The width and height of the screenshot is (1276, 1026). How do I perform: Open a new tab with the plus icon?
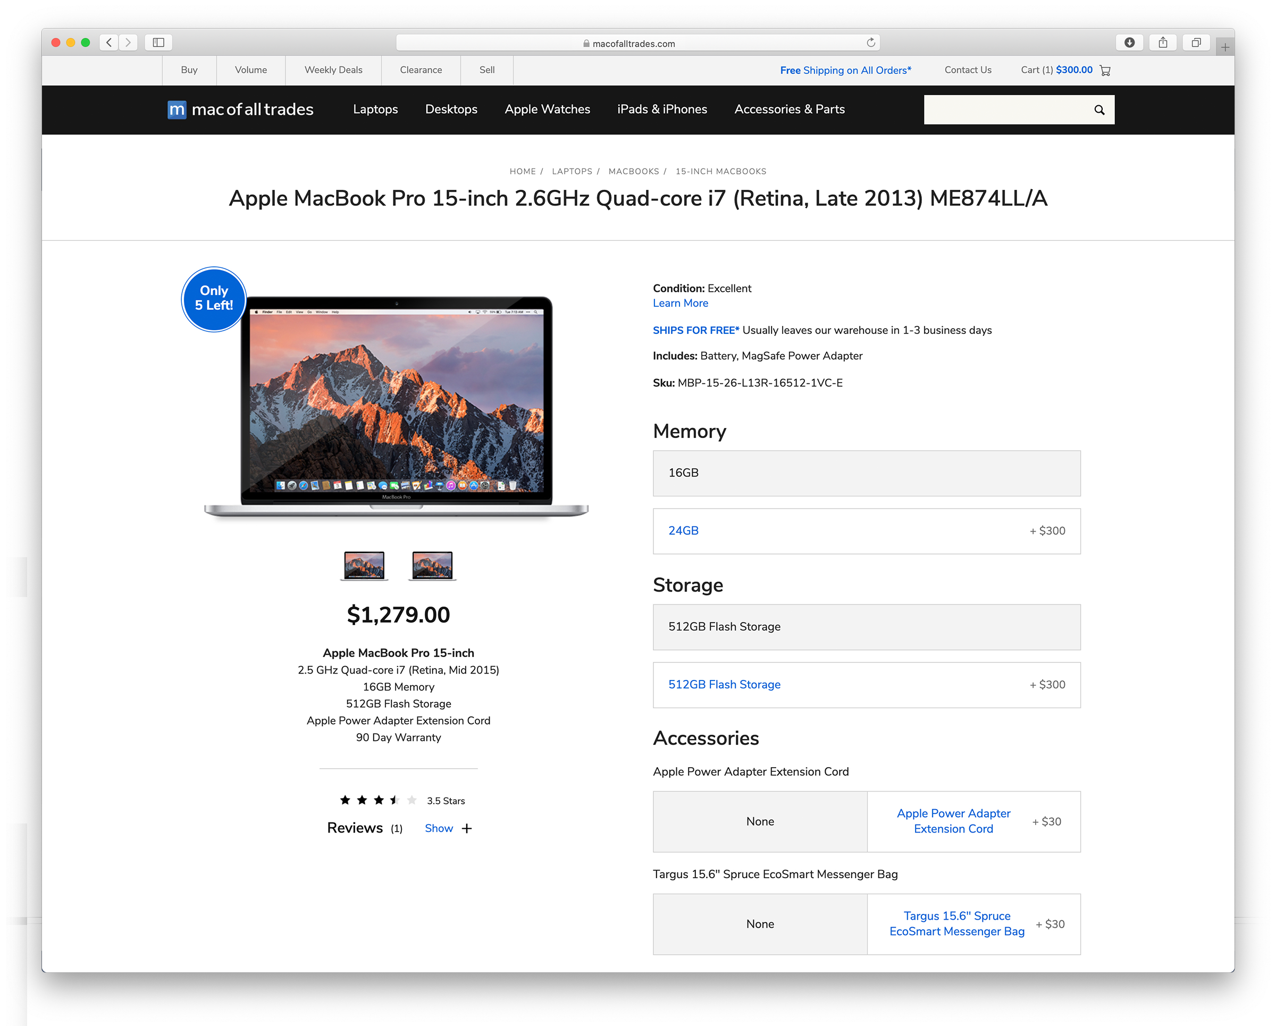pos(1224,47)
